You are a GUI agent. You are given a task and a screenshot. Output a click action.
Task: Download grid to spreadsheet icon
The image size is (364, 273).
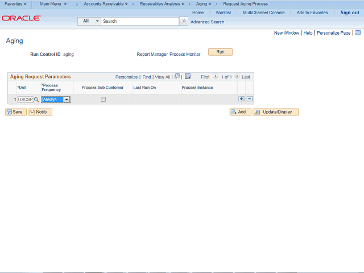pos(188,76)
